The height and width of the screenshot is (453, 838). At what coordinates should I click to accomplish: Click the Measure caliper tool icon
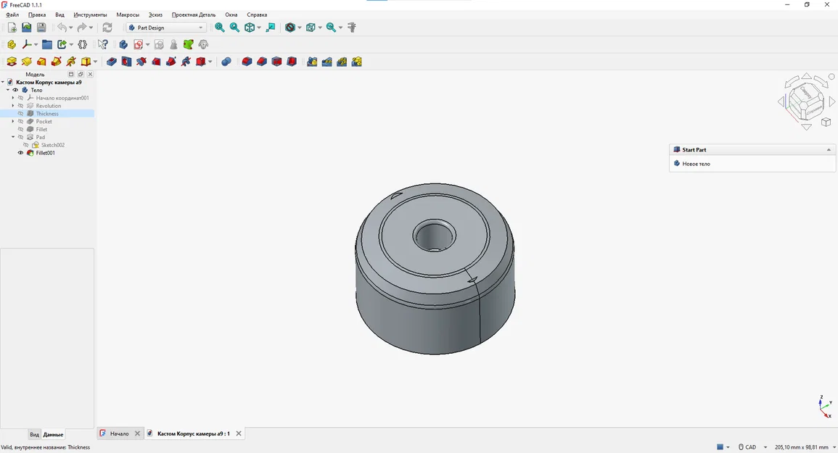(x=352, y=28)
